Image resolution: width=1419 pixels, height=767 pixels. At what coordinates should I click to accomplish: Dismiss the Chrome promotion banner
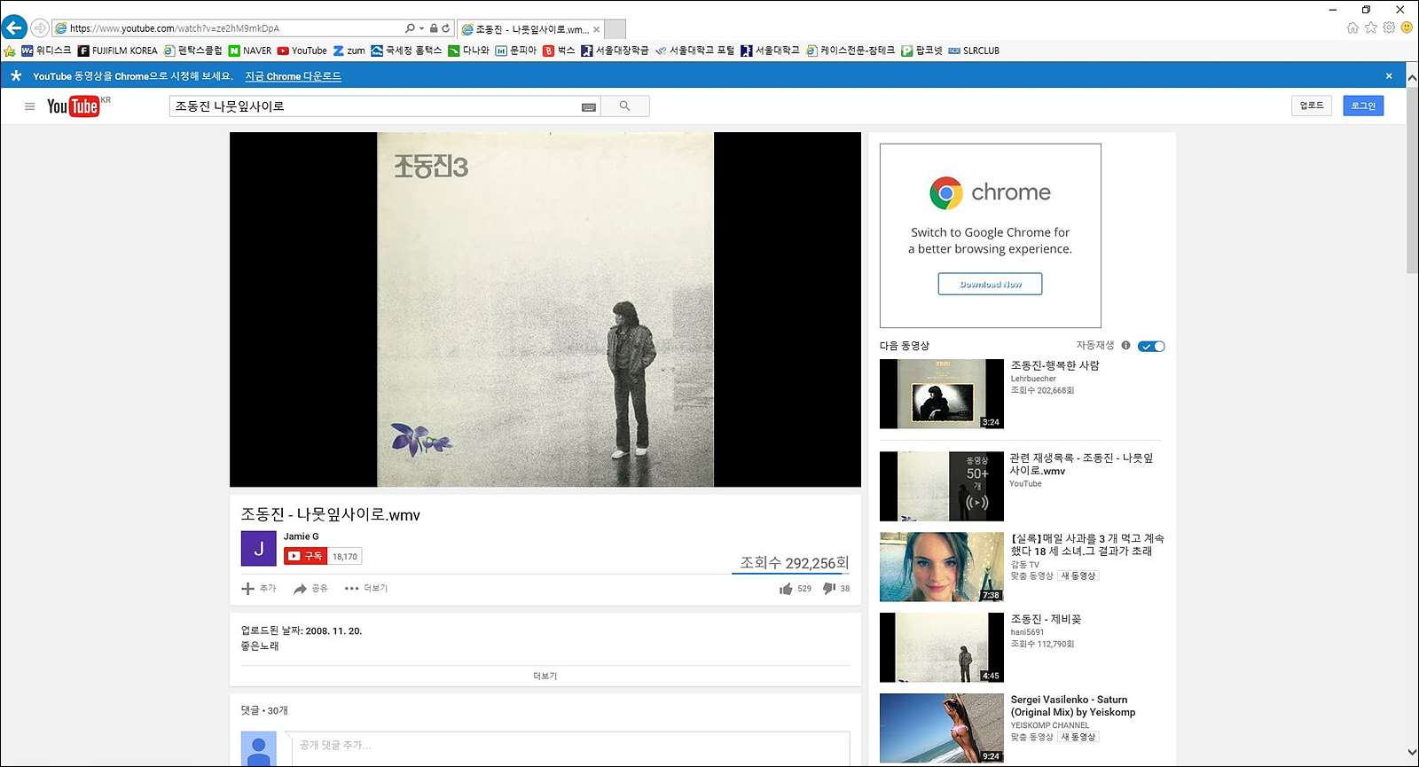coord(1389,76)
